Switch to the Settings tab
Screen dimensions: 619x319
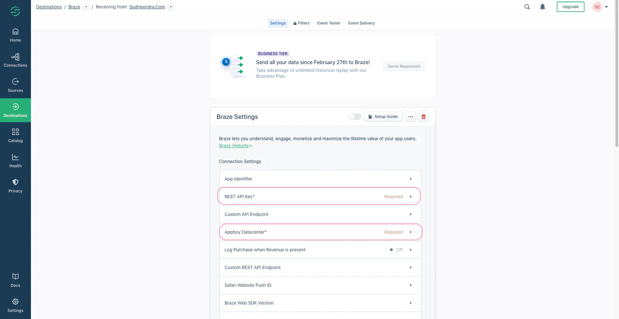(278, 23)
